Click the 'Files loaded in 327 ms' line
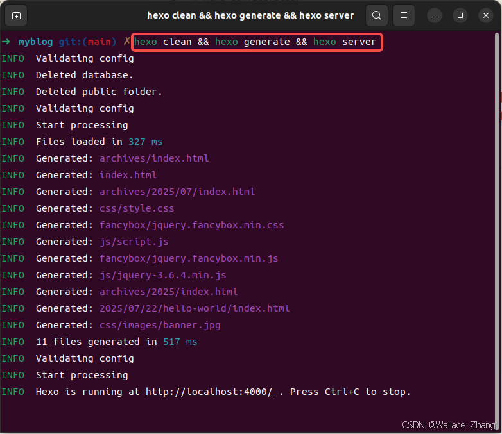This screenshot has height=434, width=502. click(82, 142)
